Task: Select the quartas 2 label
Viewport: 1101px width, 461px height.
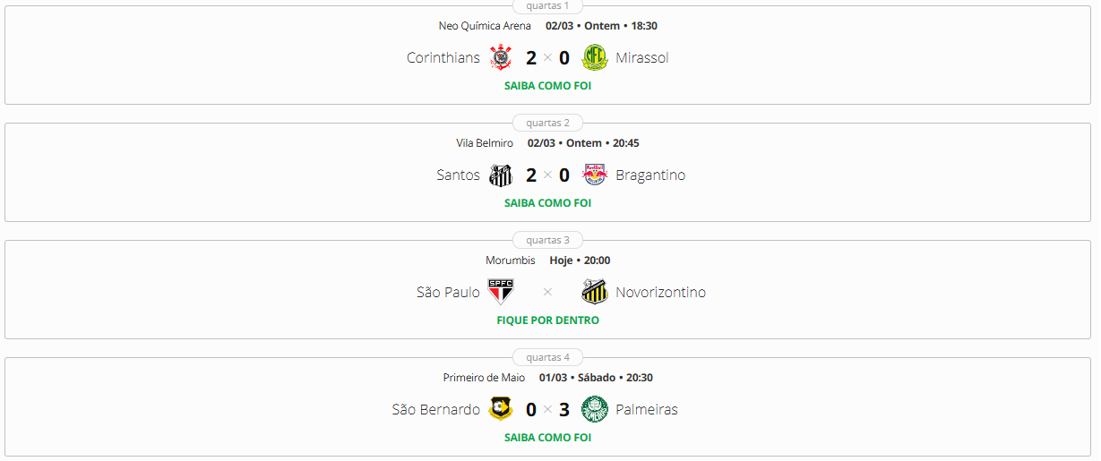Action: 547,123
